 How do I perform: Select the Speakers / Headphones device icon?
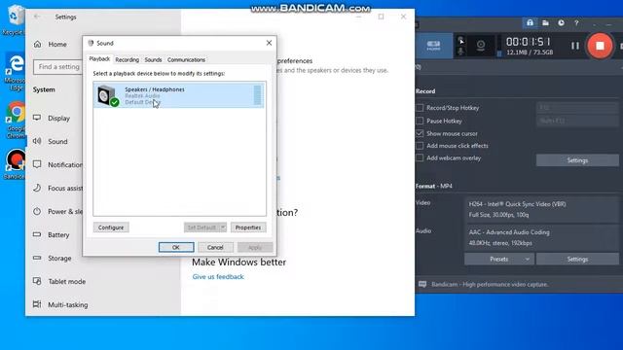(108, 95)
